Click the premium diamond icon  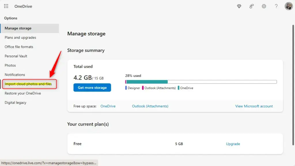(x=239, y=6)
